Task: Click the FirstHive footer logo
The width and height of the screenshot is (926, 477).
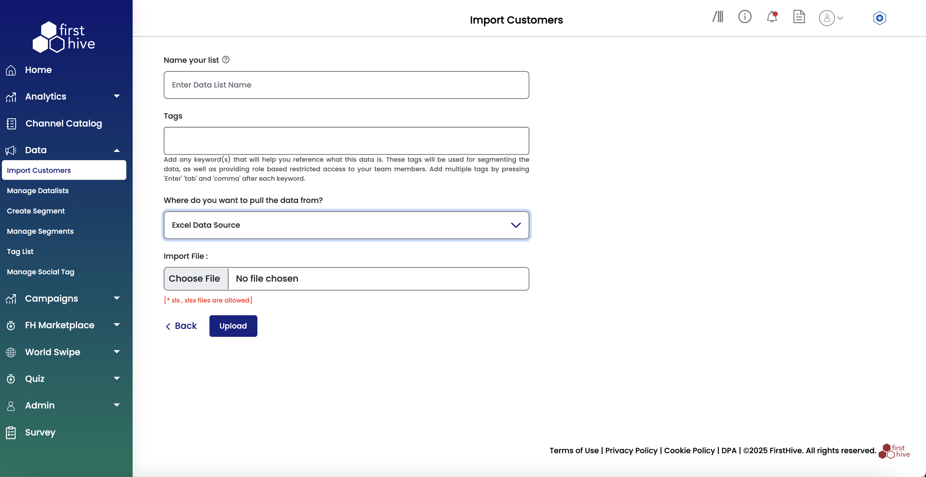Action: [x=894, y=451]
